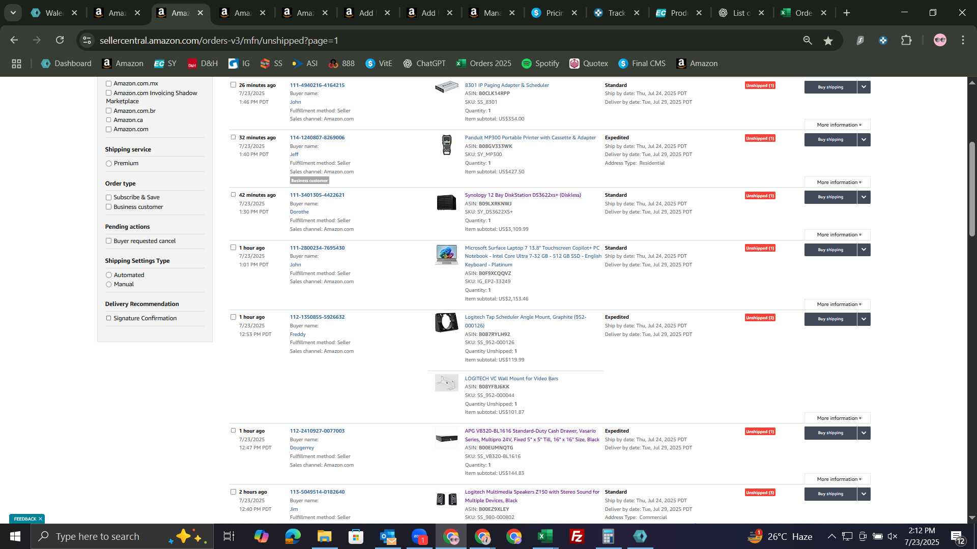Screen dimensions: 977x549
Task: Select Manual shipping settings type
Action: 108,285
